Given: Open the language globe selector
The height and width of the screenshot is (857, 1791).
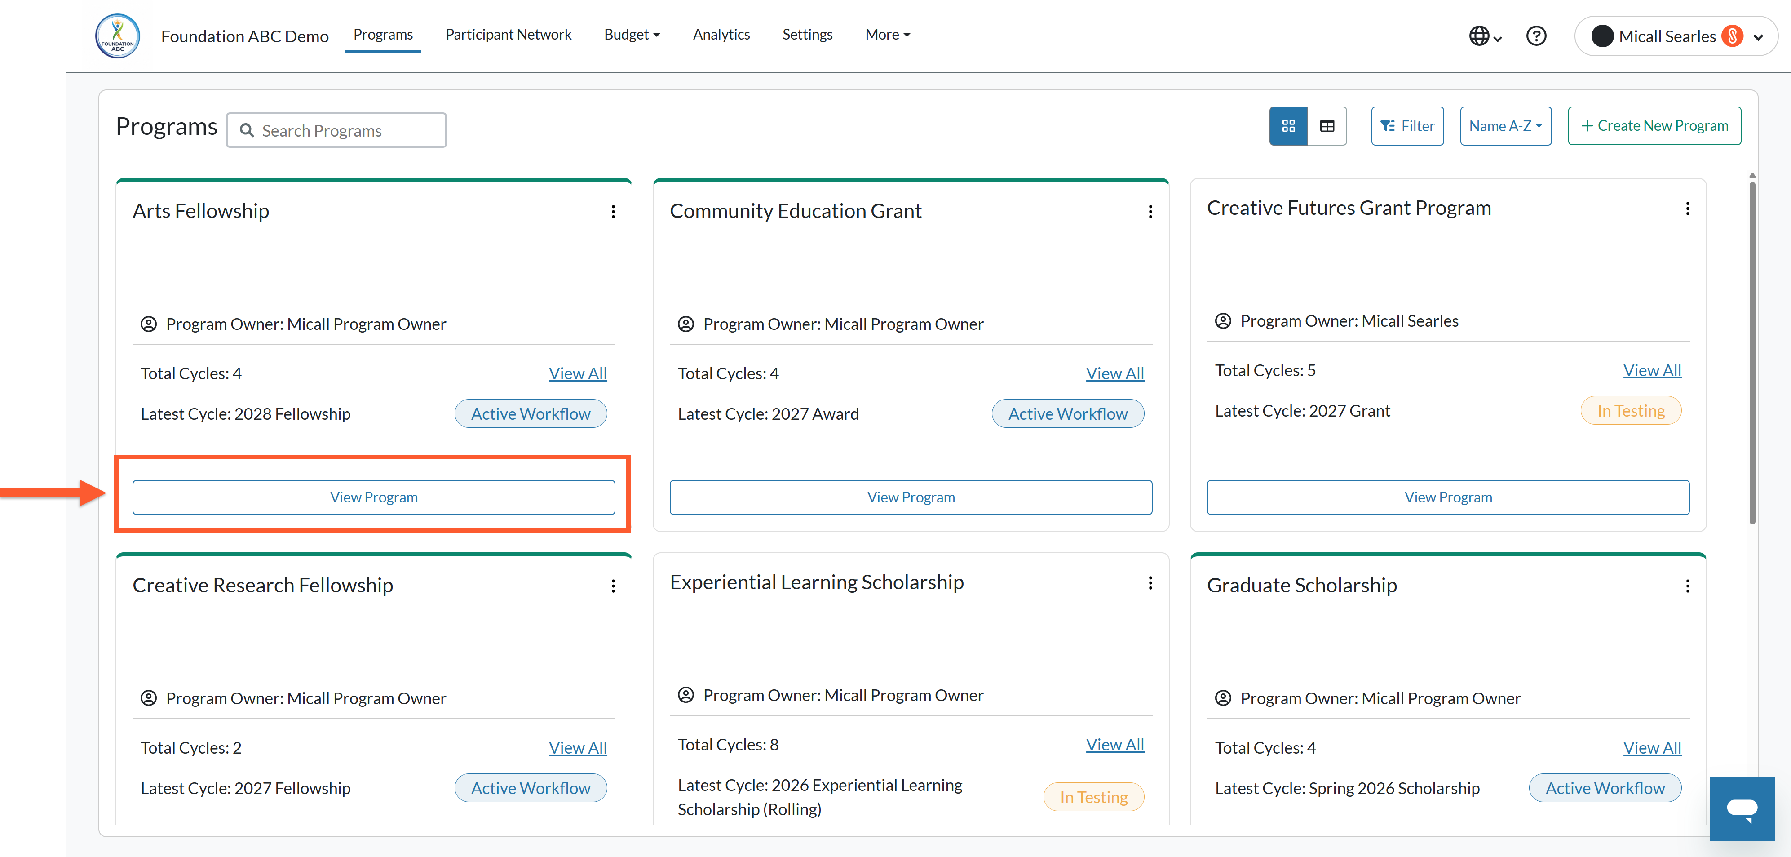Looking at the screenshot, I should pos(1485,36).
